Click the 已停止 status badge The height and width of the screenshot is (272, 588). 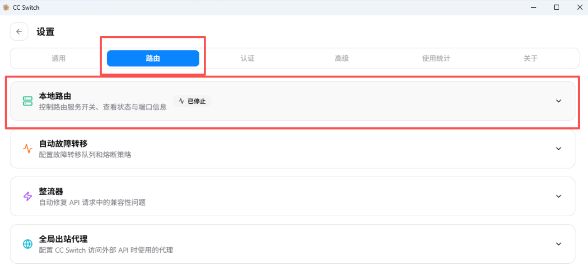click(192, 101)
